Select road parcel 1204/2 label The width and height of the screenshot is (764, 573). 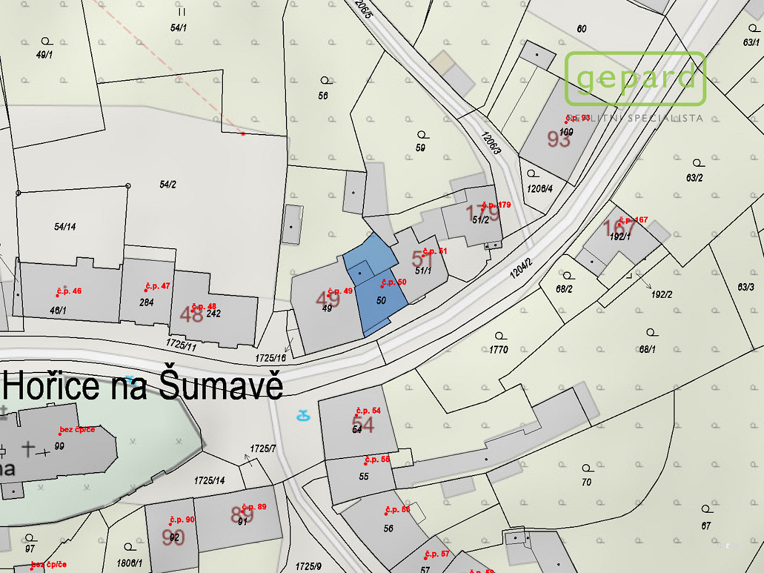coord(521,268)
